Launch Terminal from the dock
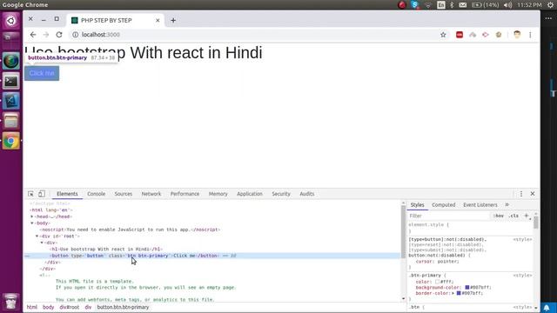This screenshot has width=557, height=313. pyautogui.click(x=11, y=81)
